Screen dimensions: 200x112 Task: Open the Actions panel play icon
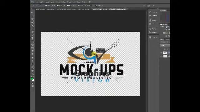click(150, 16)
